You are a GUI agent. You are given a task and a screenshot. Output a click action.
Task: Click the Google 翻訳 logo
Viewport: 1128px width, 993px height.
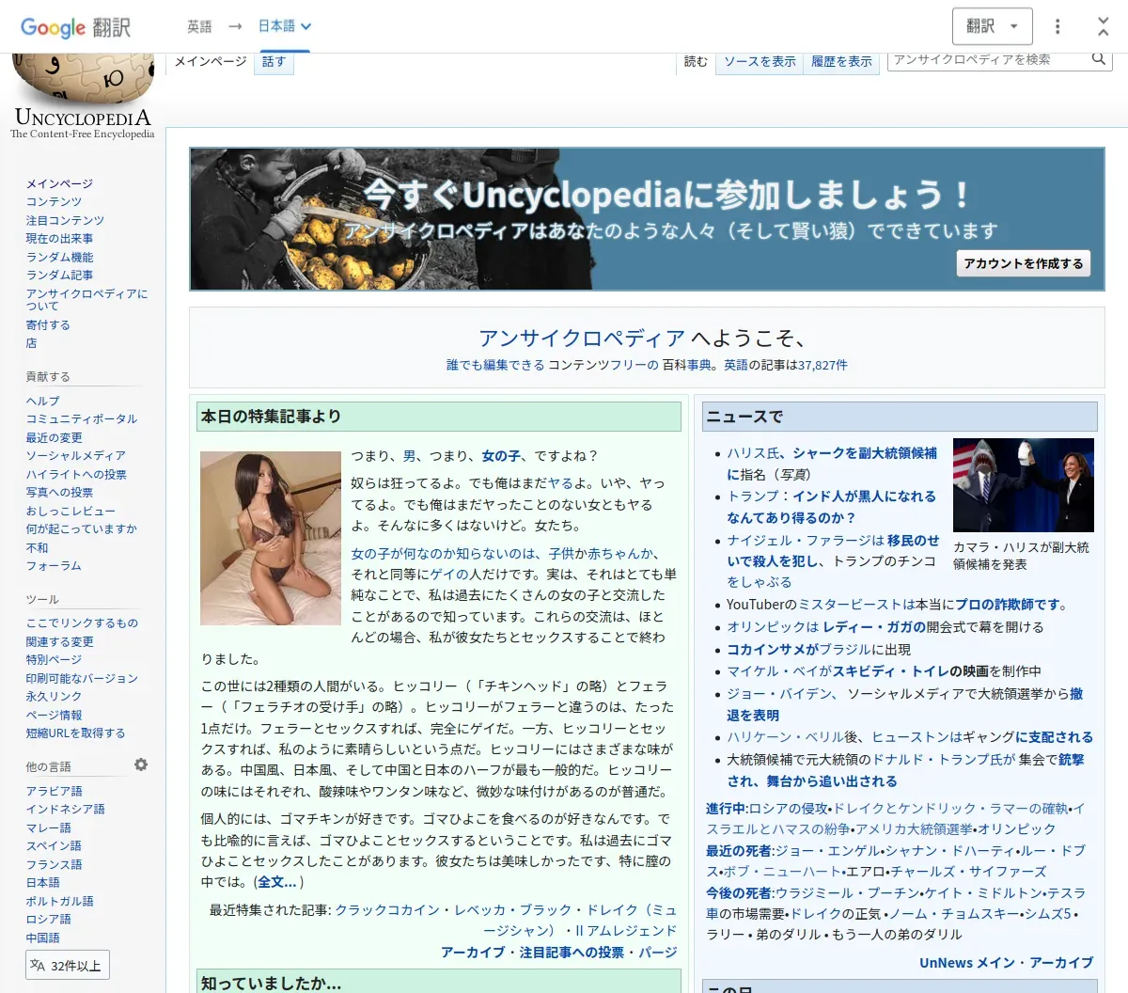75,27
